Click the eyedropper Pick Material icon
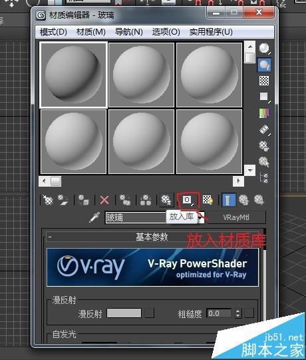This screenshot has height=360, width=306. (94, 217)
